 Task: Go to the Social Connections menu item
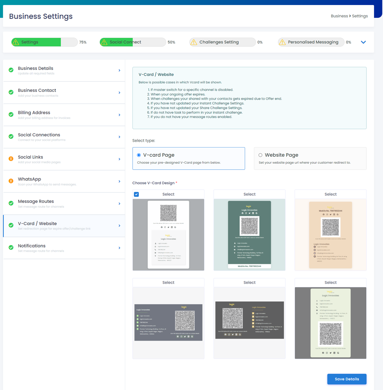[64, 137]
